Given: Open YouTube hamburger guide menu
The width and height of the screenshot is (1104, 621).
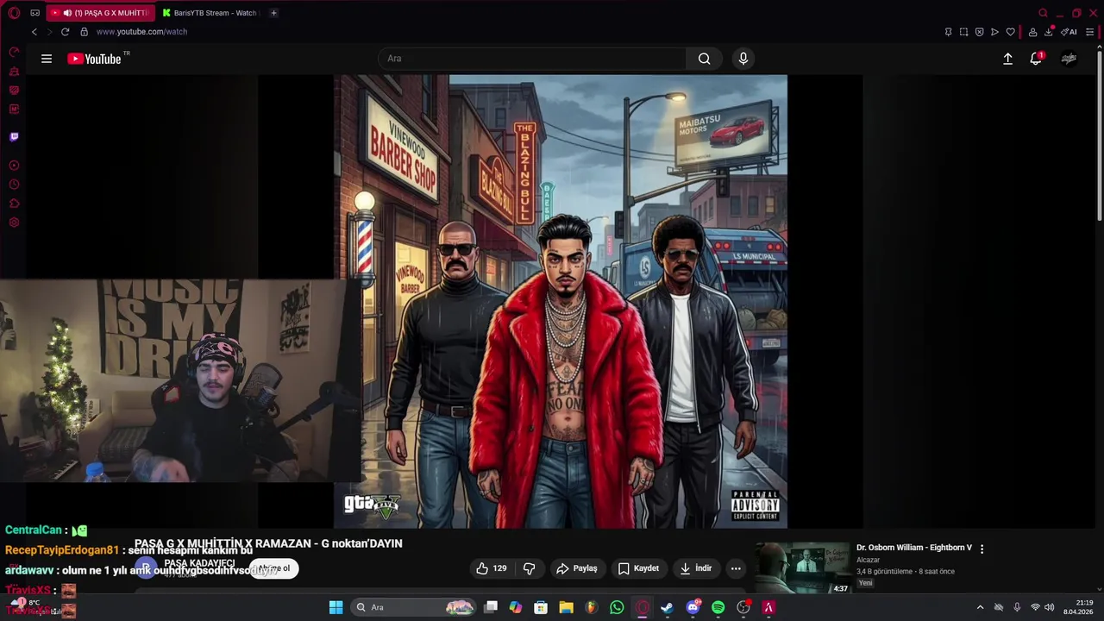Looking at the screenshot, I should [47, 59].
